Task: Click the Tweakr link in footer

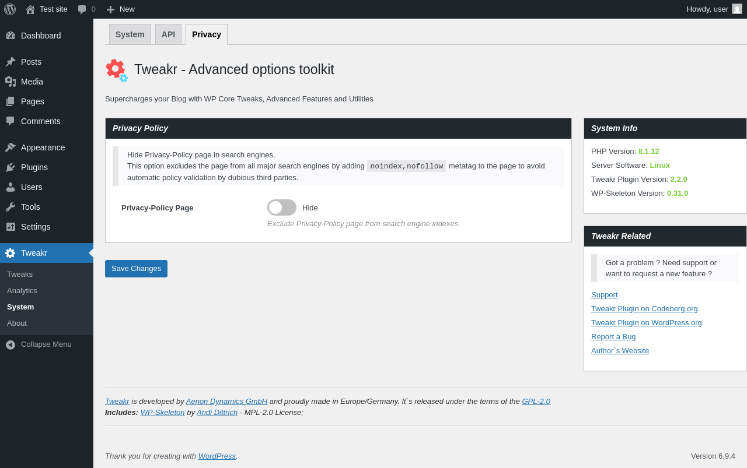Action: [x=117, y=402]
